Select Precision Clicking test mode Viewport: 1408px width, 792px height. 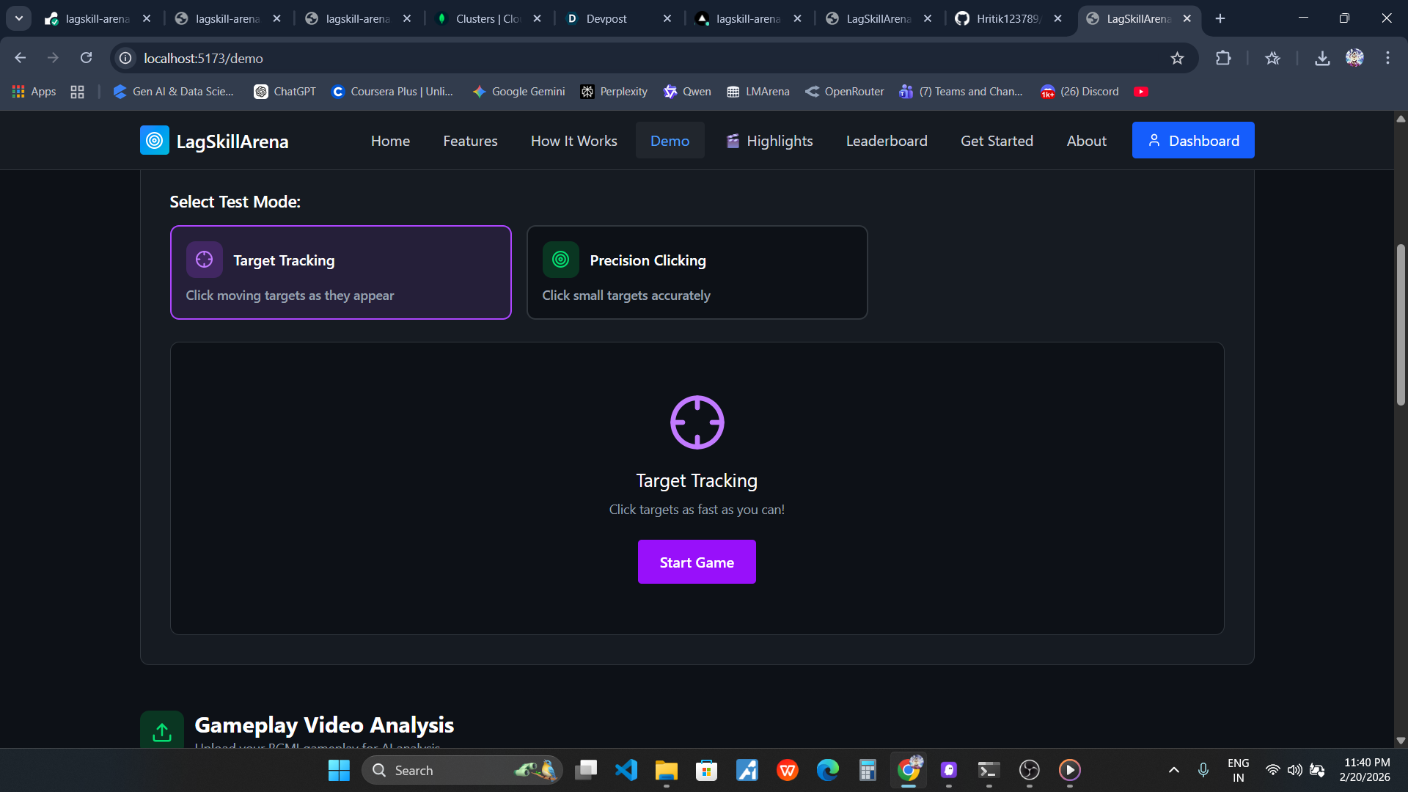click(x=697, y=272)
